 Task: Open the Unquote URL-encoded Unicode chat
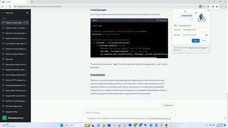(x=15, y=96)
